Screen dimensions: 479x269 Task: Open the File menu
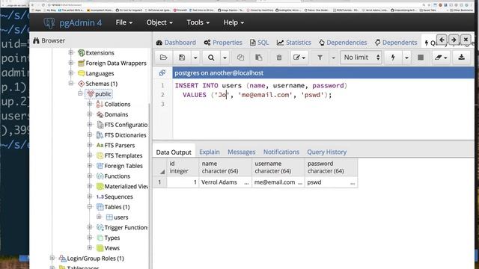(123, 22)
